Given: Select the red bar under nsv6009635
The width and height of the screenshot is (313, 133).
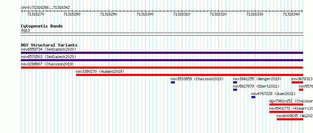Looking at the screenshot, I should 290,119.
